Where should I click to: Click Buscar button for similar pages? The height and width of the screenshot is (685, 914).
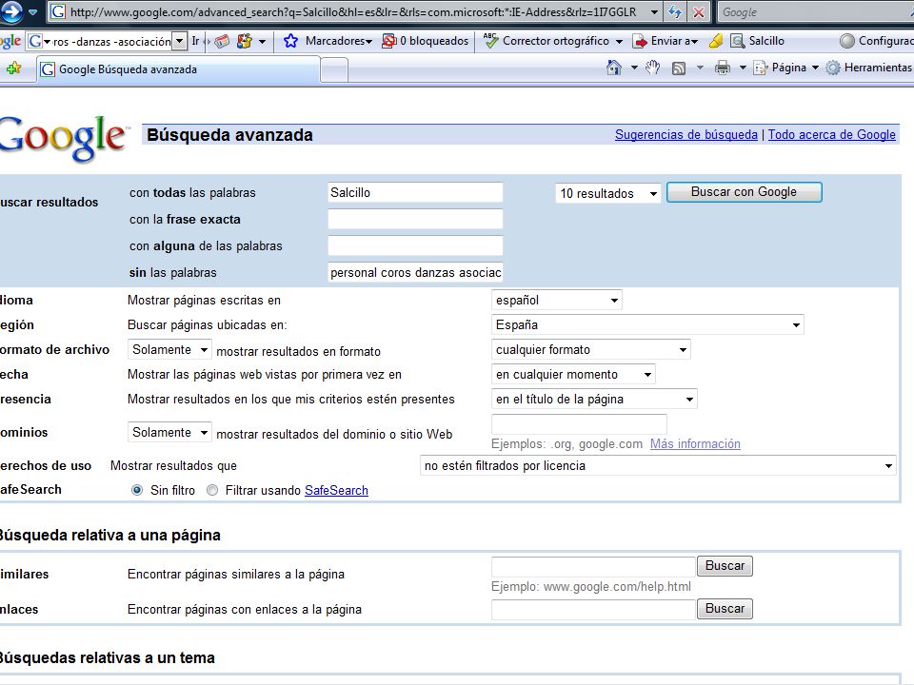pos(725,565)
